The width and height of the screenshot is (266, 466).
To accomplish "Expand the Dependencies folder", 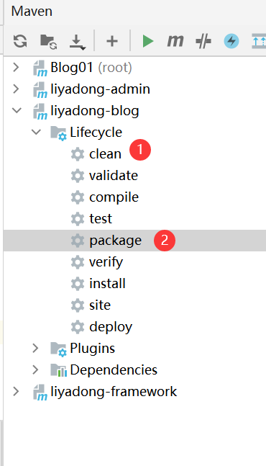I will [35, 369].
